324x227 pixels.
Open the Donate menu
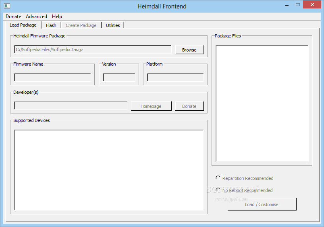pos(13,17)
